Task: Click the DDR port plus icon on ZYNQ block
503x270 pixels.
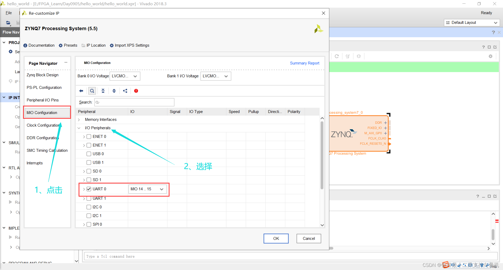Action: click(385, 123)
